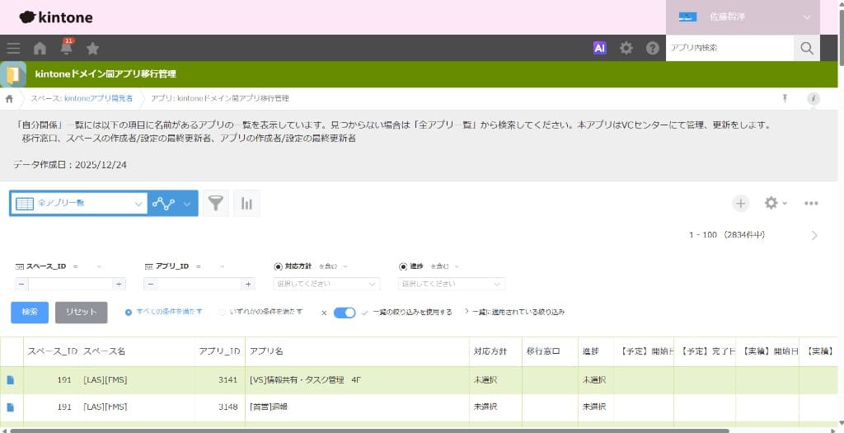Screen dimensions: 844x433
Task: Open アプリ: kintoneドメイン間アプリ移行管理 breadcrumb
Action: click(x=219, y=98)
